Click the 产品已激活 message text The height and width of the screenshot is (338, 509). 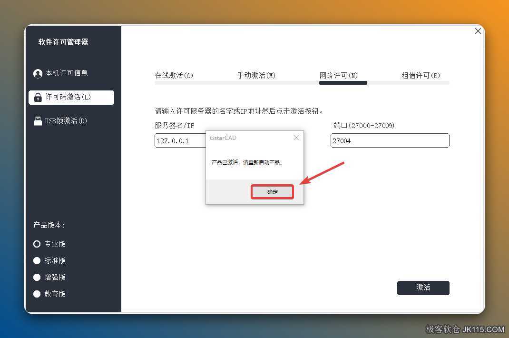click(247, 162)
